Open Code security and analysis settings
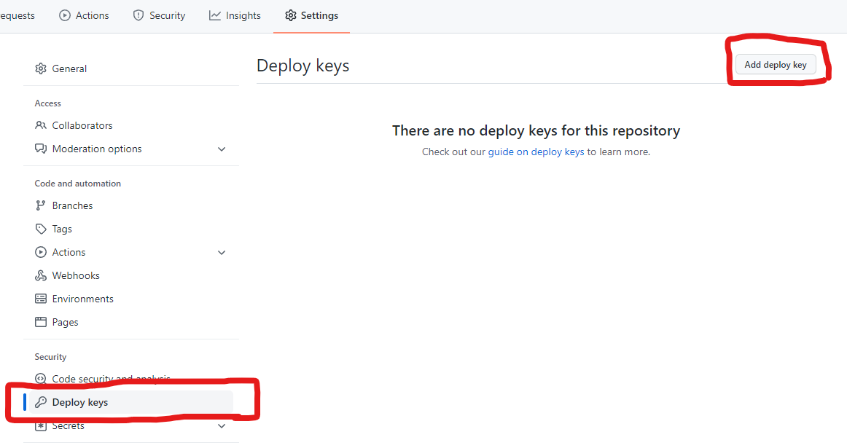 point(111,379)
